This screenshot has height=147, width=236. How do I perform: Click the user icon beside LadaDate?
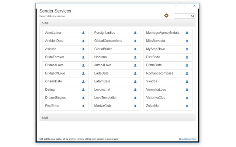pyautogui.click(x=135, y=73)
